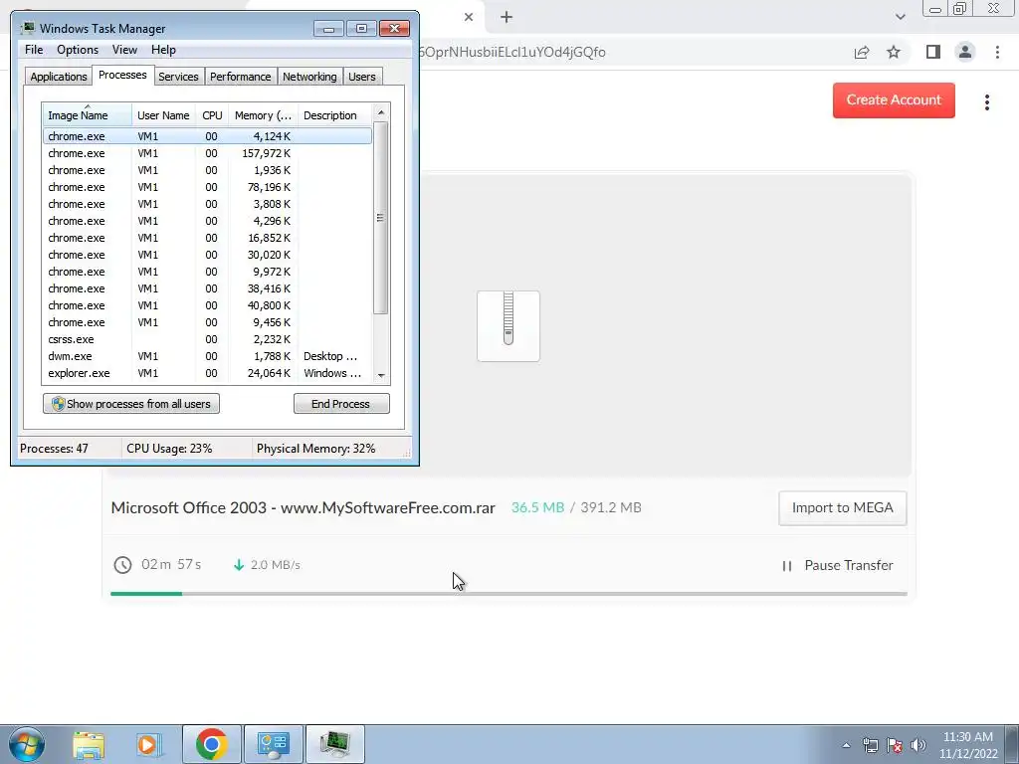Select chrome.exe process using 157,972 K
Screen dimensions: 1019x764
point(207,153)
